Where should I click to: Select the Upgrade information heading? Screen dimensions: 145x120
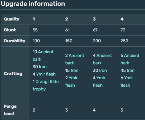pos(33,4)
